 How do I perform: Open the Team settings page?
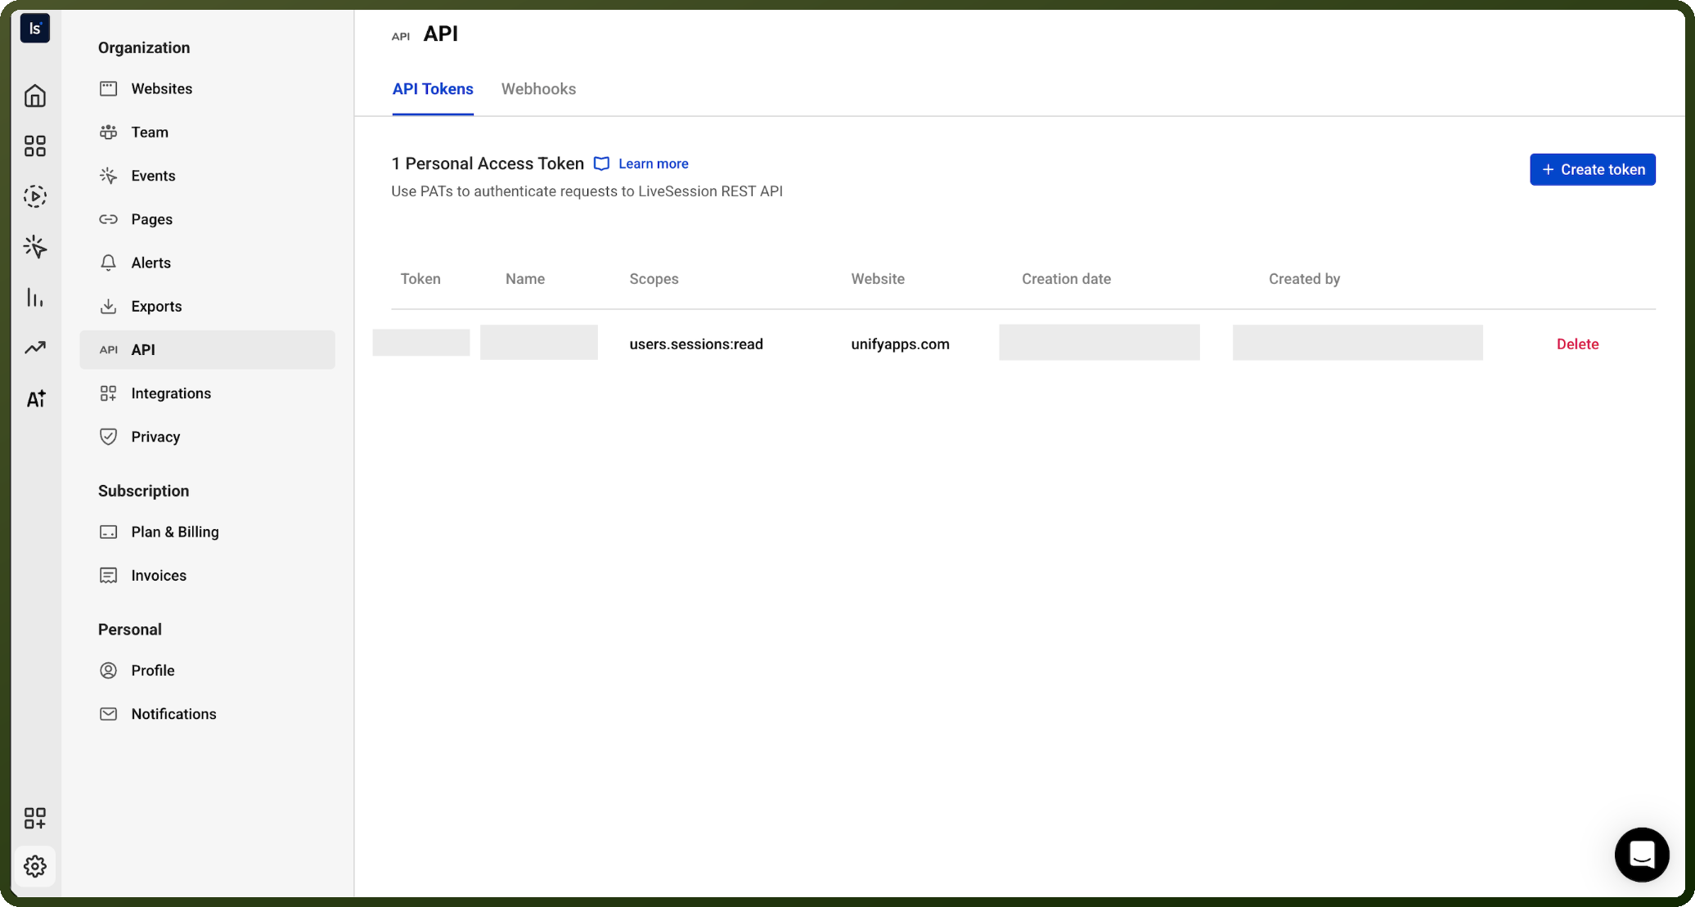207,132
